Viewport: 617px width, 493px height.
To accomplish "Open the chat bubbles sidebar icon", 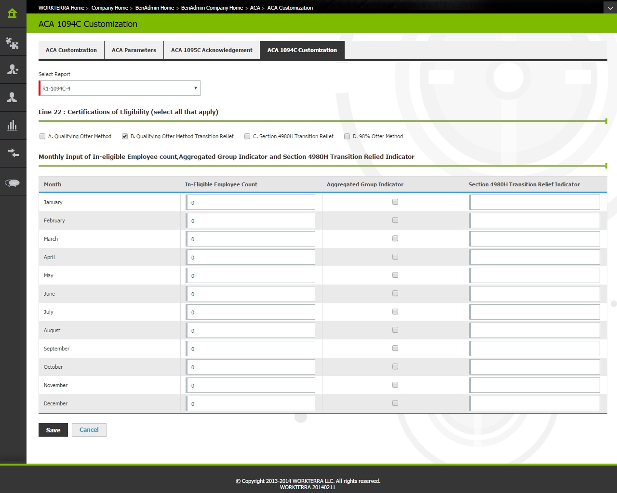I will (x=13, y=183).
